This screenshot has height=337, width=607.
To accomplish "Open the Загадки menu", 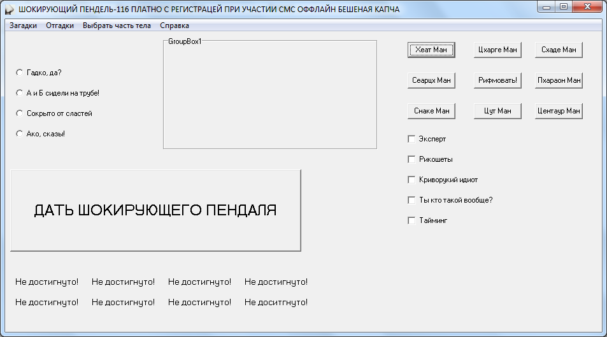I will [x=23, y=25].
